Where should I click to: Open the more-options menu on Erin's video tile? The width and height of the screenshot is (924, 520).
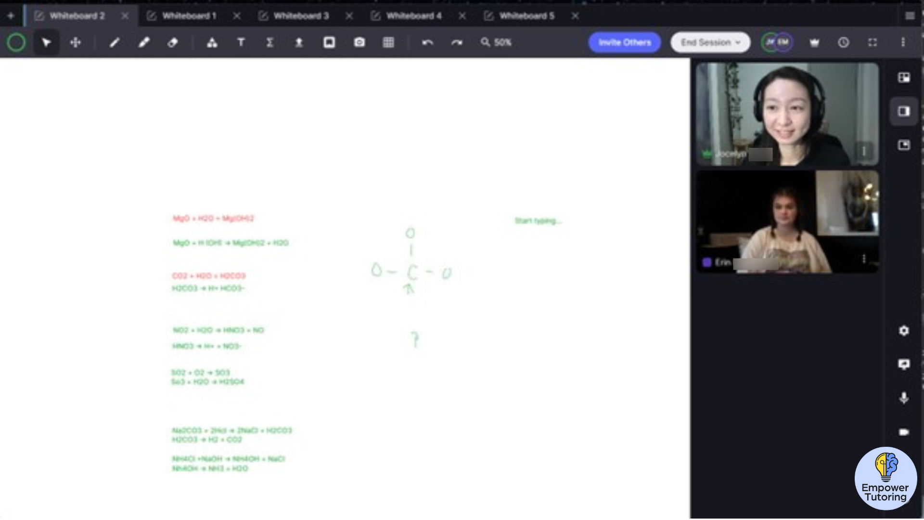865,259
